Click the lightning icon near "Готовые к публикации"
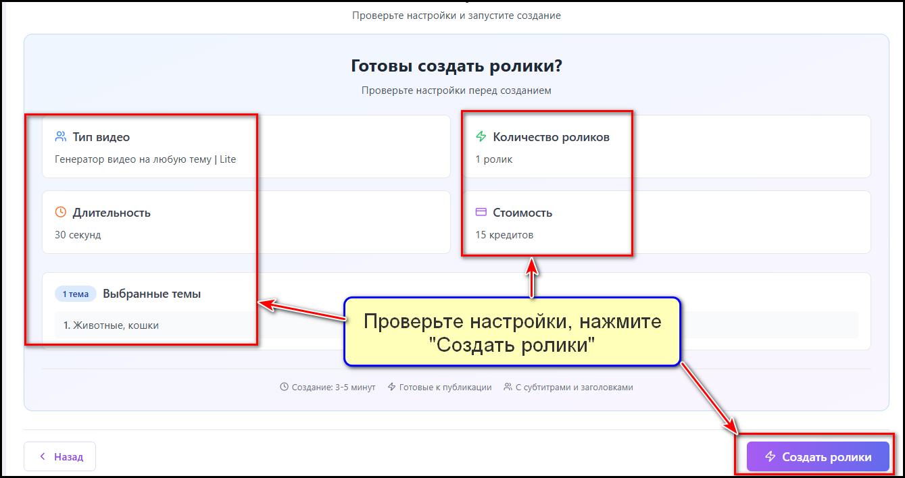 tap(391, 386)
